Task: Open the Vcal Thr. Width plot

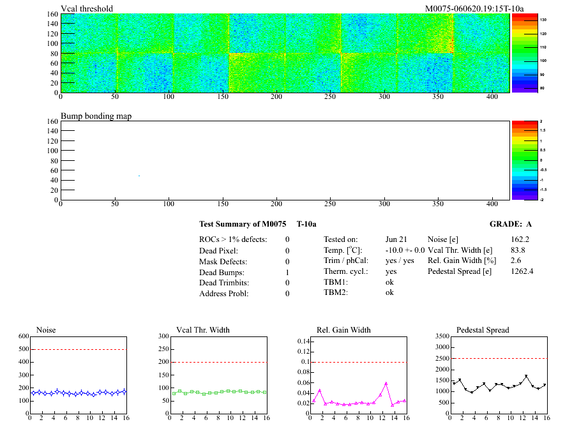Action: click(x=217, y=375)
